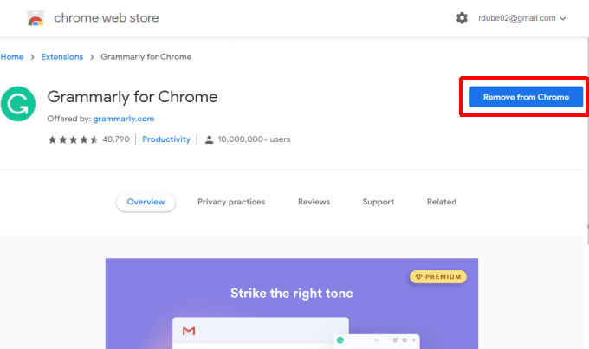This screenshot has height=349, width=589.
Task: Navigate to the Extensions breadcrumb
Action: [62, 57]
